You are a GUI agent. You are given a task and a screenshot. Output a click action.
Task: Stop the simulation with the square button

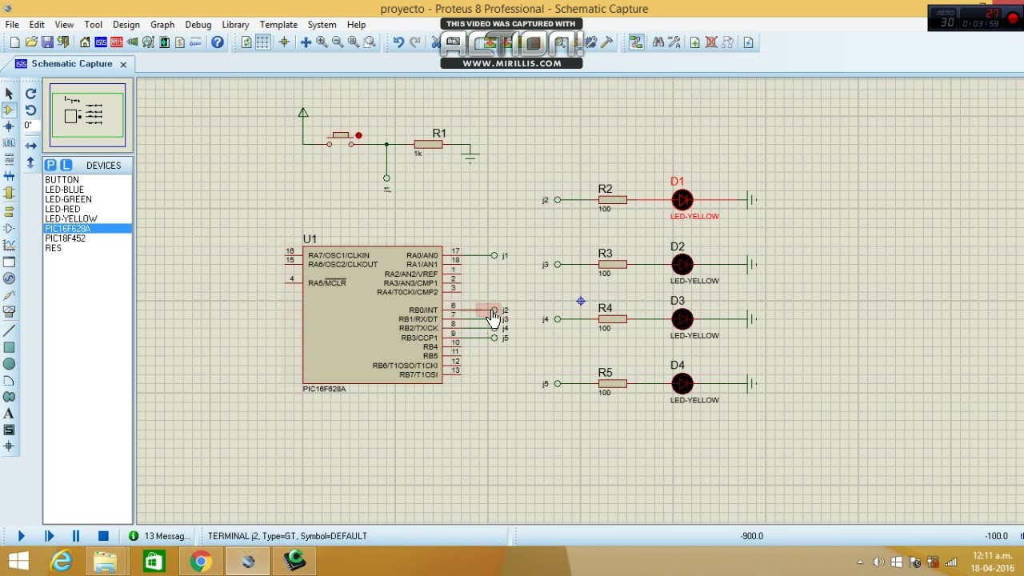click(103, 536)
